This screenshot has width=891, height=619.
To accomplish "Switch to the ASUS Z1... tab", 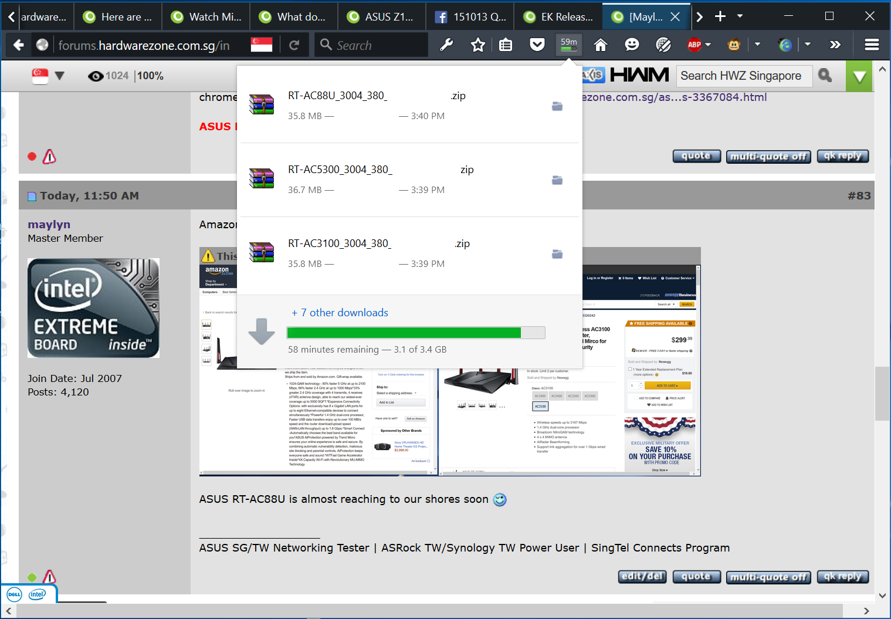I will coord(381,16).
